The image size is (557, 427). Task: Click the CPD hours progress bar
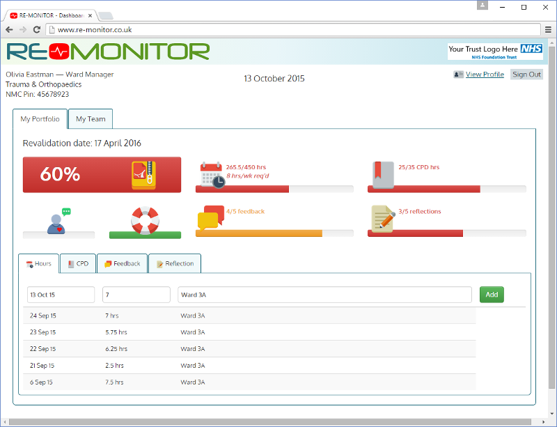(x=447, y=189)
